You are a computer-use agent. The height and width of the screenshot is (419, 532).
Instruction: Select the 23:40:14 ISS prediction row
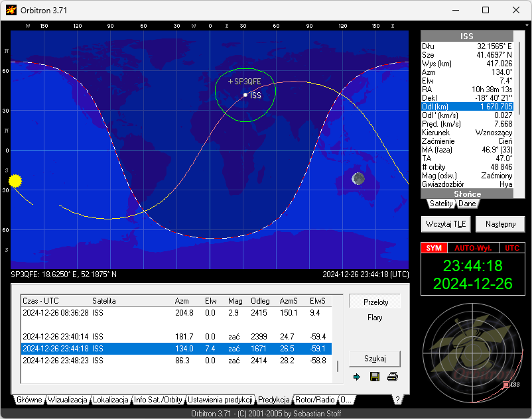176,337
